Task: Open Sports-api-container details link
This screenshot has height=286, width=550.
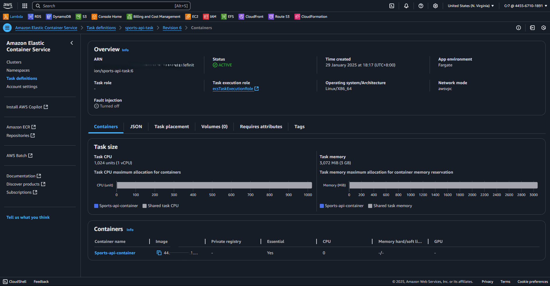Action: pos(115,253)
